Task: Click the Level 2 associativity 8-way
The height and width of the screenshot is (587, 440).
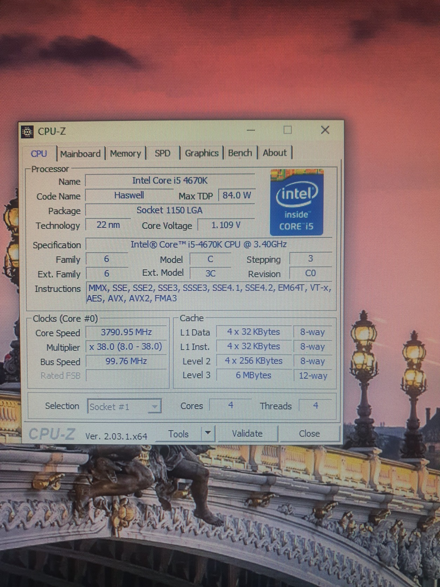Action: (313, 361)
